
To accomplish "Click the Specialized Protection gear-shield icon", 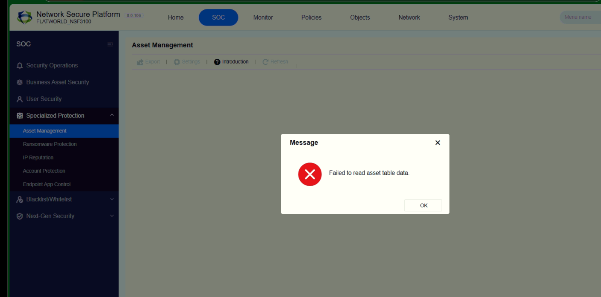I will click(x=19, y=116).
